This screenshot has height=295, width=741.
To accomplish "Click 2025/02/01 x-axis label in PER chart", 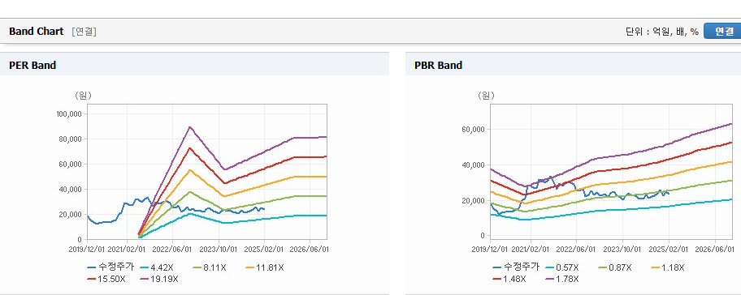I will click(265, 249).
